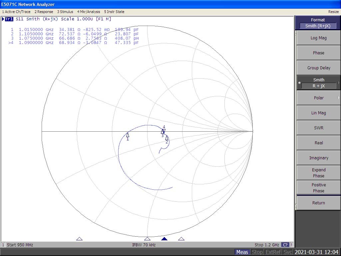
Task: Open the 5 Instr State menu
Action: point(114,12)
